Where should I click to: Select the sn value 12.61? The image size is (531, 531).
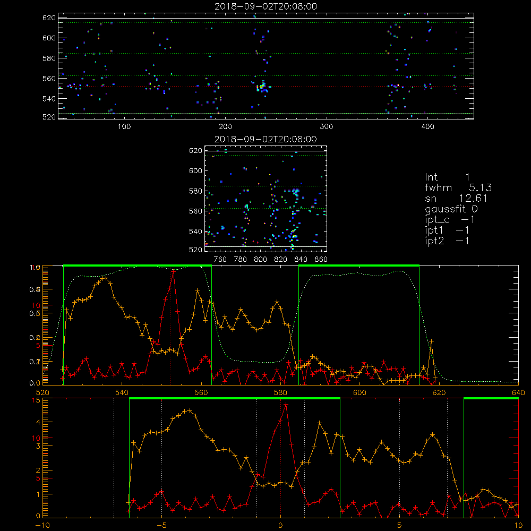(x=473, y=198)
